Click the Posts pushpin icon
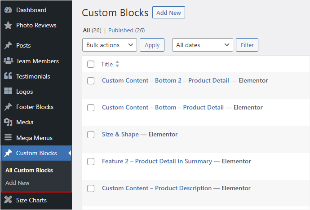Screen dimensions: 310x210 point(8,45)
